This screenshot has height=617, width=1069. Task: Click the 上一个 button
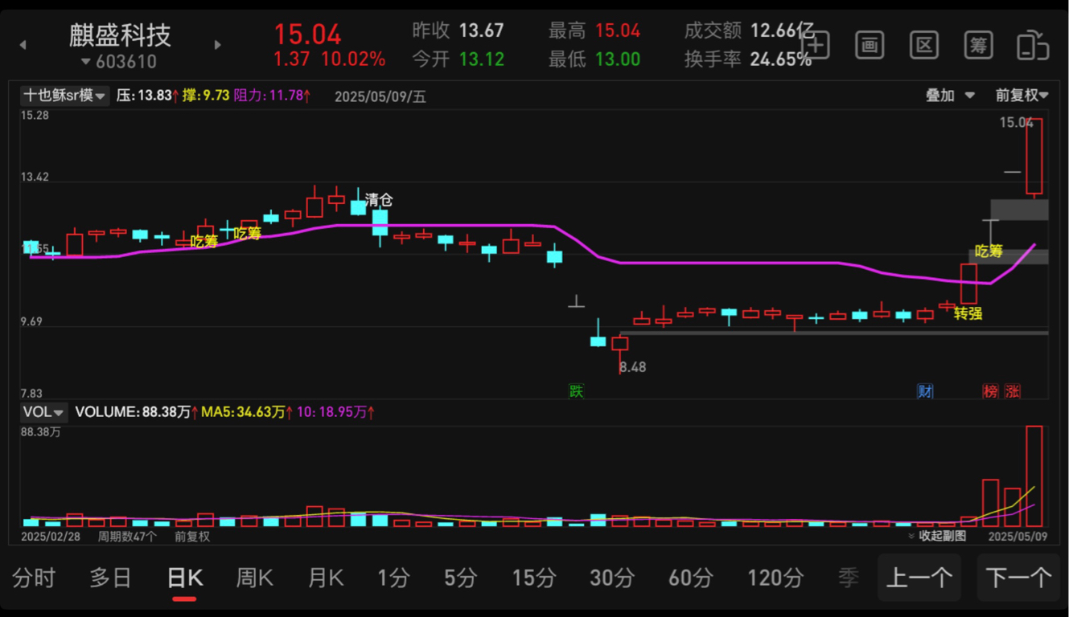point(919,578)
